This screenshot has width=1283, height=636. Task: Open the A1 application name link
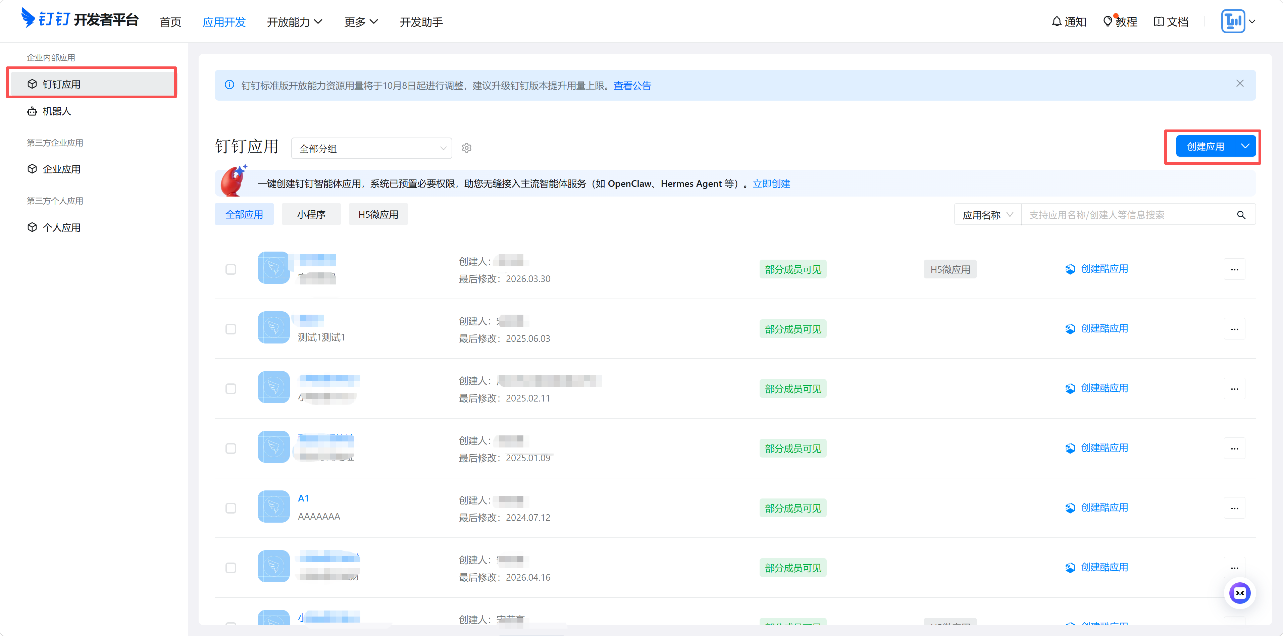303,498
